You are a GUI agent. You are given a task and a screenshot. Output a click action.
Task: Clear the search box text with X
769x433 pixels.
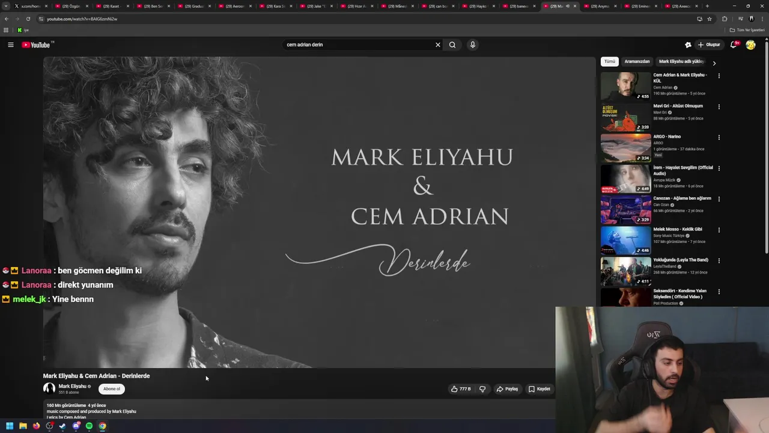click(x=438, y=45)
